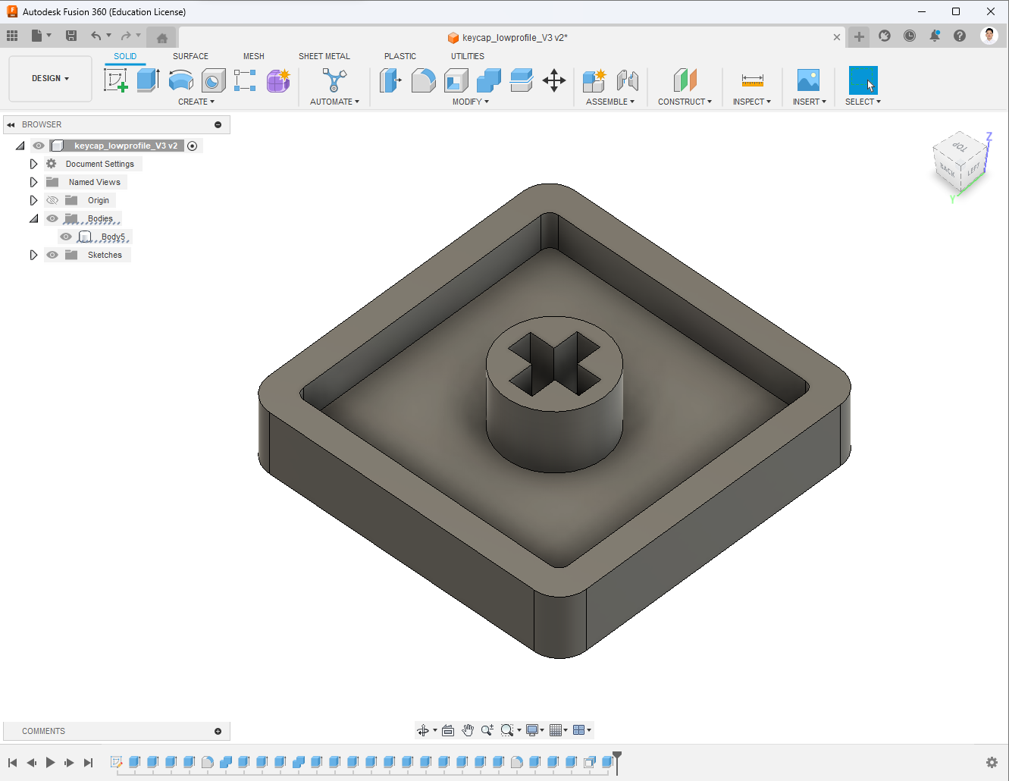Open the CREATE dropdown menu
The height and width of the screenshot is (781, 1009).
(196, 102)
